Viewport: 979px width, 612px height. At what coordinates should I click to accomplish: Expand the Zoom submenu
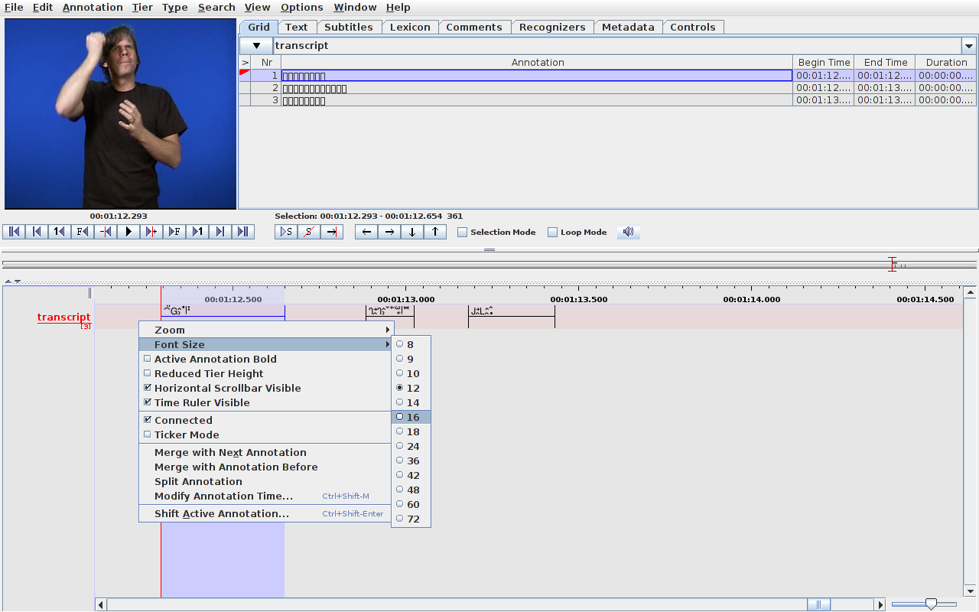pos(265,330)
